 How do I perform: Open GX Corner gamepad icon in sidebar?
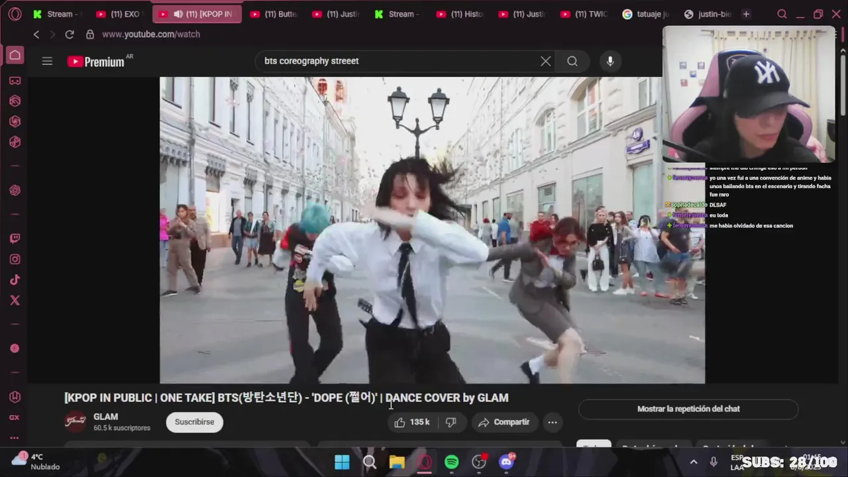(x=15, y=81)
